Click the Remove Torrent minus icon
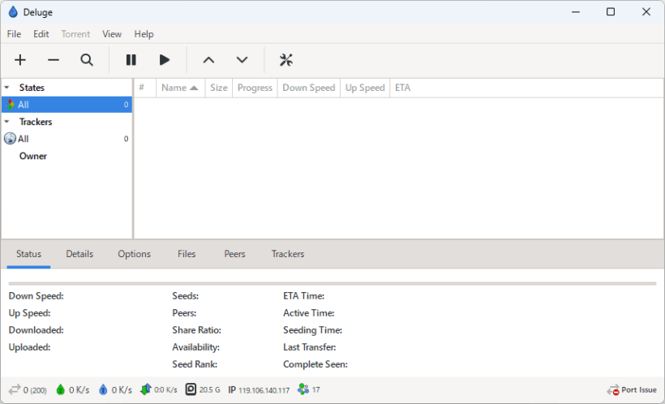Viewport: 665px width, 404px height. [54, 60]
